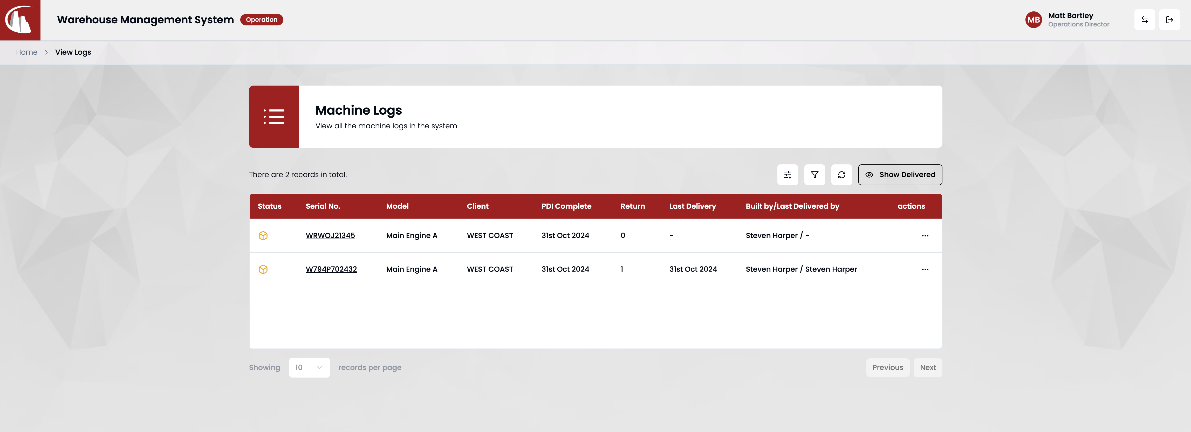The height and width of the screenshot is (432, 1191).
Task: Sort by the Serial No. column header
Action: coord(323,206)
